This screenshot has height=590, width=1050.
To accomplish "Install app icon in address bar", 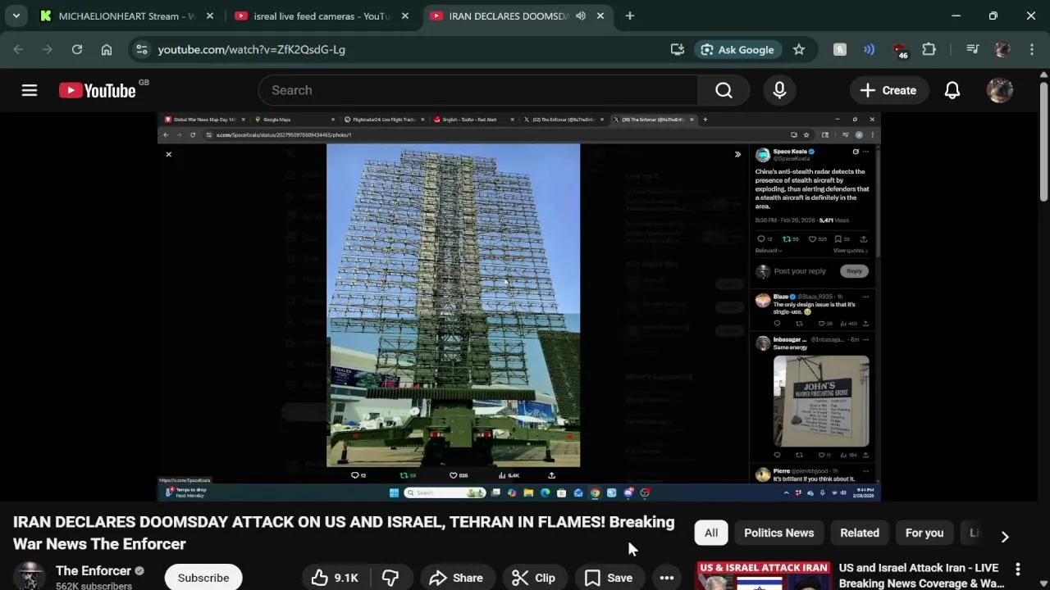I will click(678, 49).
